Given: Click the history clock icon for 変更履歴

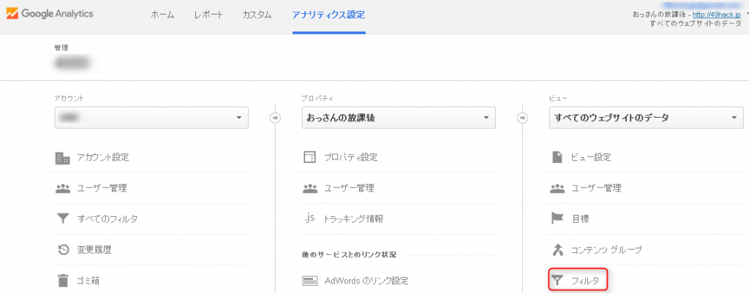Looking at the screenshot, I should [62, 250].
